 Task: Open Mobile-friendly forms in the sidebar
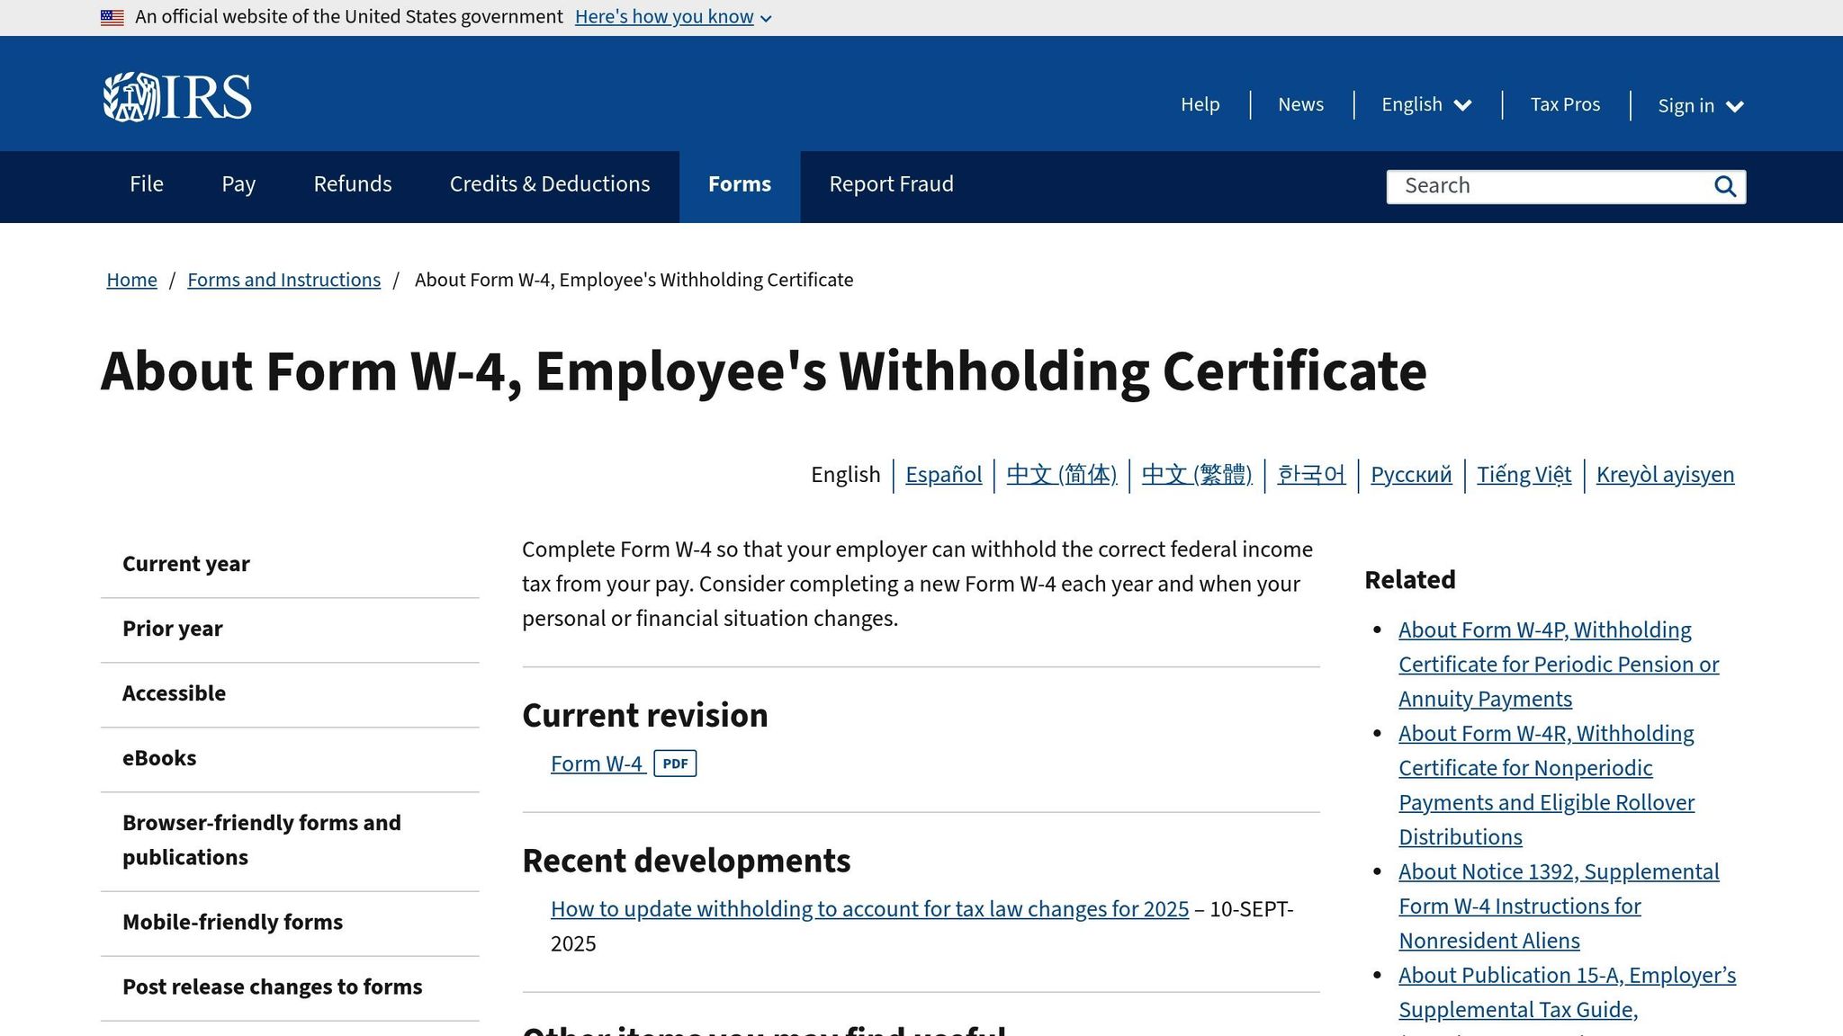point(290,923)
